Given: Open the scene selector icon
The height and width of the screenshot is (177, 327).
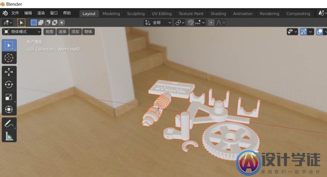Looking at the screenshot, I should 321,13.
